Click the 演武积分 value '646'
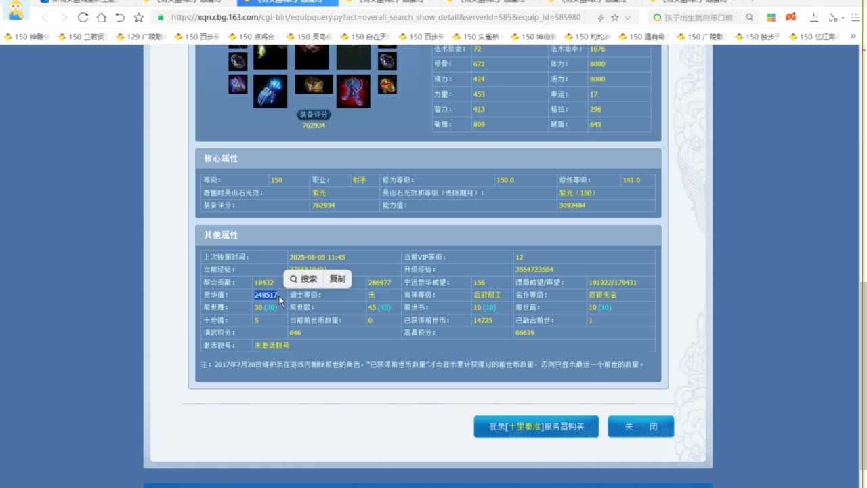 pos(295,333)
